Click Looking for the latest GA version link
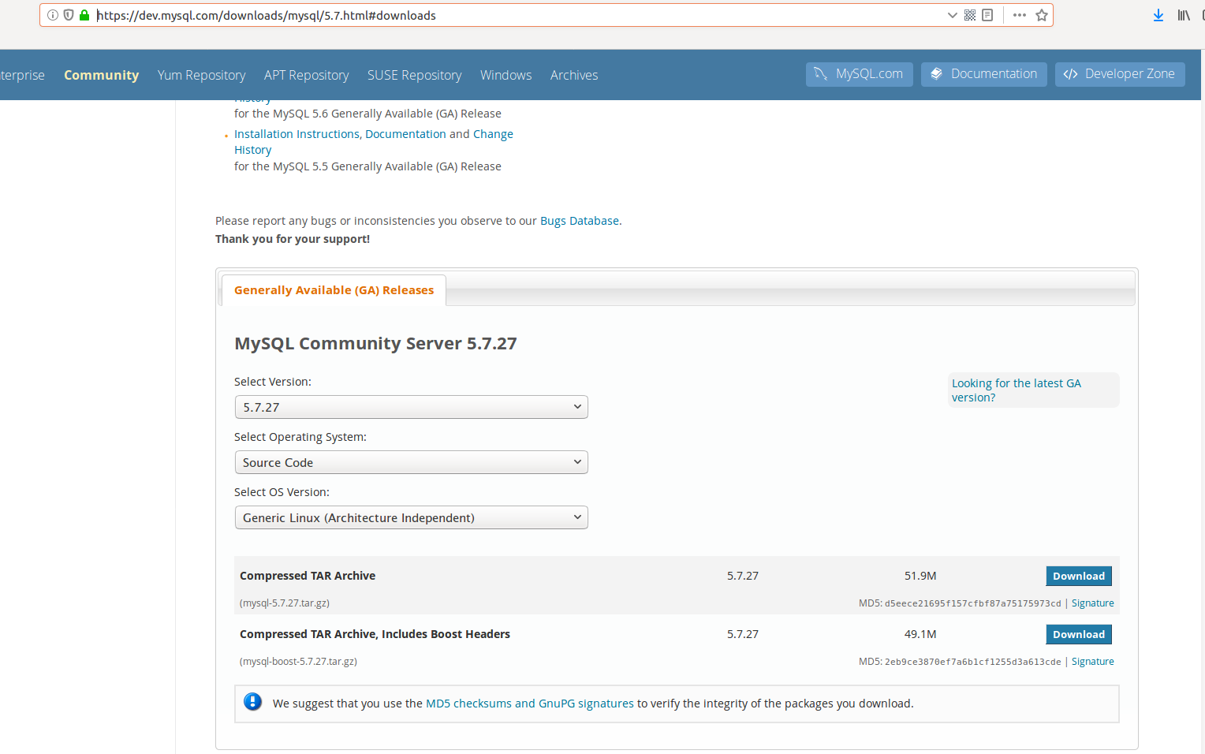This screenshot has width=1205, height=754. pyautogui.click(x=1016, y=390)
